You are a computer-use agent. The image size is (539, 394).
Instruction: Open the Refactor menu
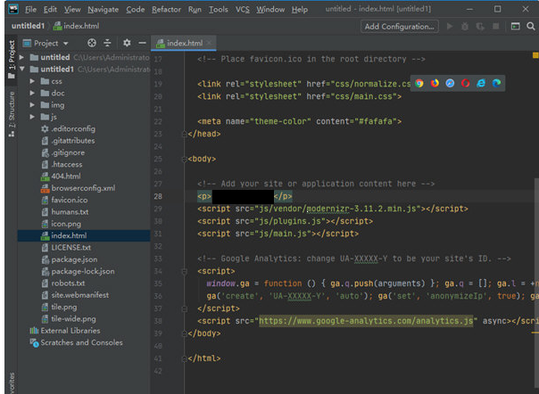point(166,9)
